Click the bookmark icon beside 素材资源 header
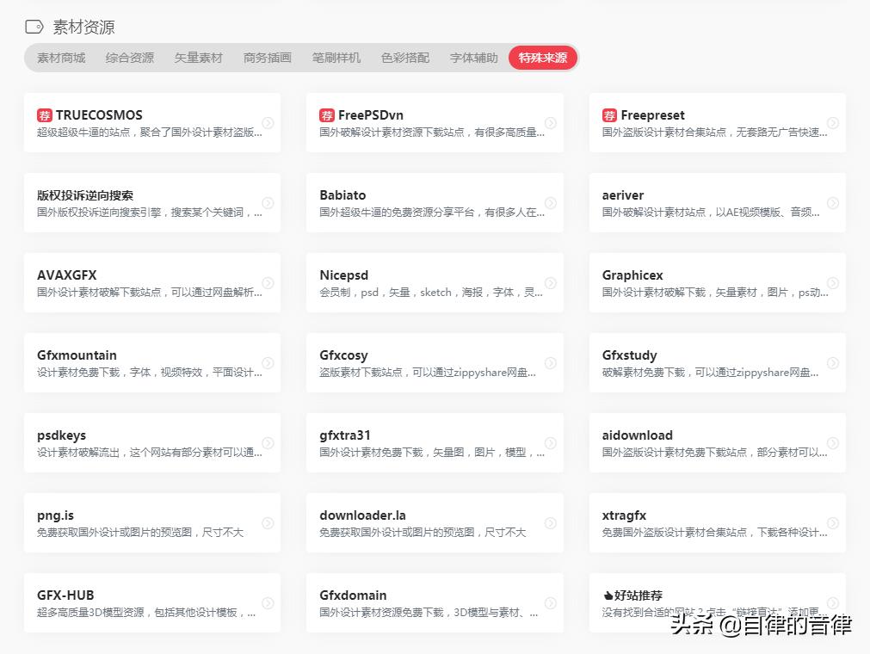 point(33,27)
